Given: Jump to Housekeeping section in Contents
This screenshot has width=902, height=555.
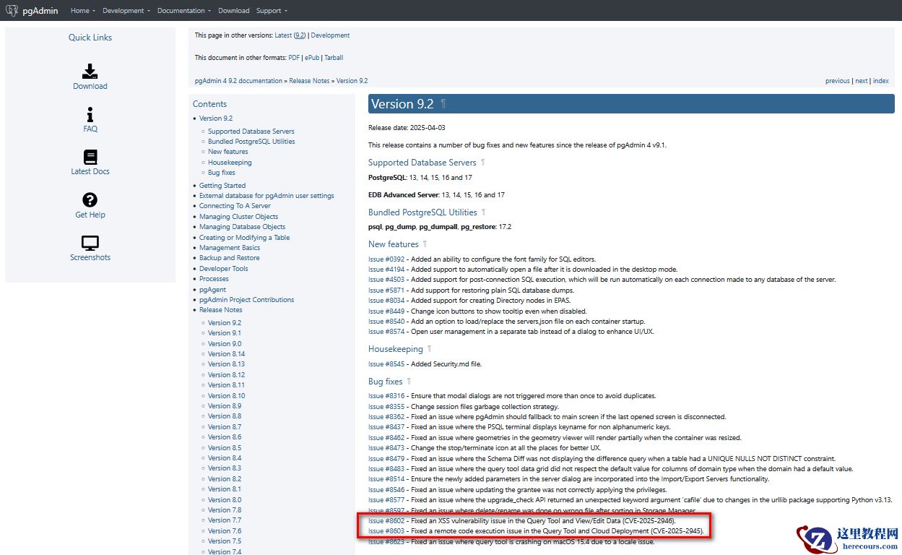Looking at the screenshot, I should [x=230, y=163].
